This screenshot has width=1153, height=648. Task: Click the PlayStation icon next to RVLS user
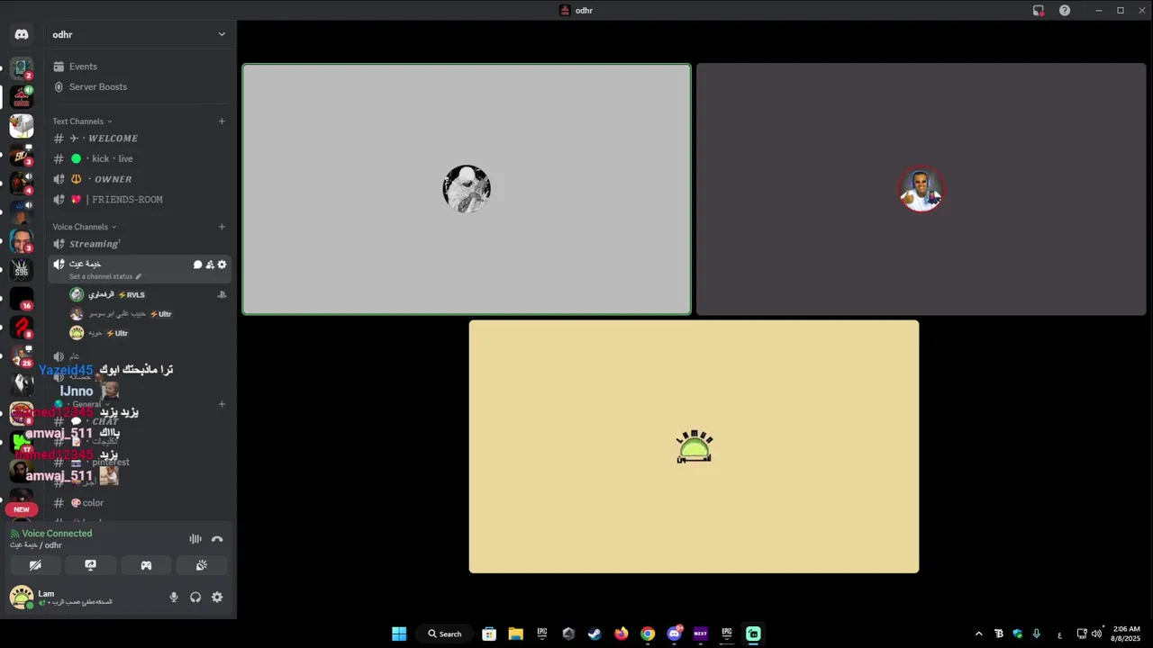pos(222,294)
